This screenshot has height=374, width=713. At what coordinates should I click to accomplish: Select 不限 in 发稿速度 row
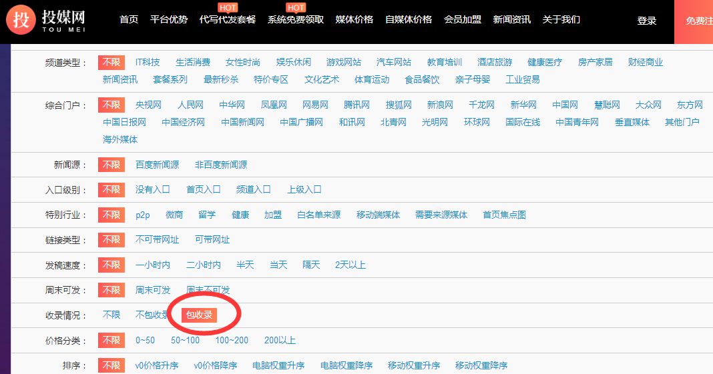coord(111,265)
